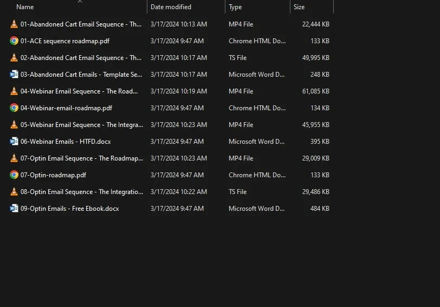Click Word icon of 03-Abandoned Cart Emails
Image resolution: width=440 pixels, height=307 pixels.
click(14, 75)
